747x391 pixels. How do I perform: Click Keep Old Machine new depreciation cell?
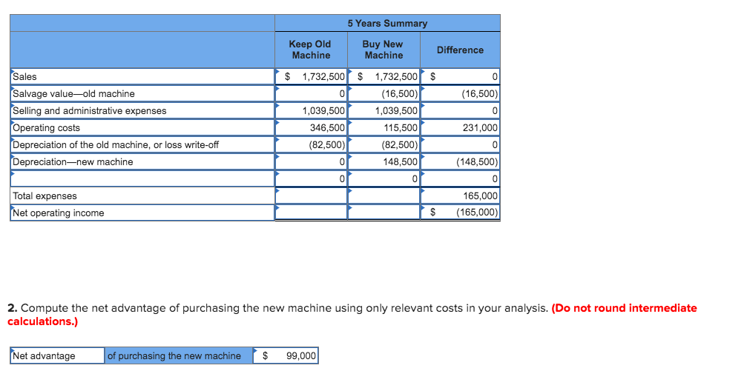311,162
